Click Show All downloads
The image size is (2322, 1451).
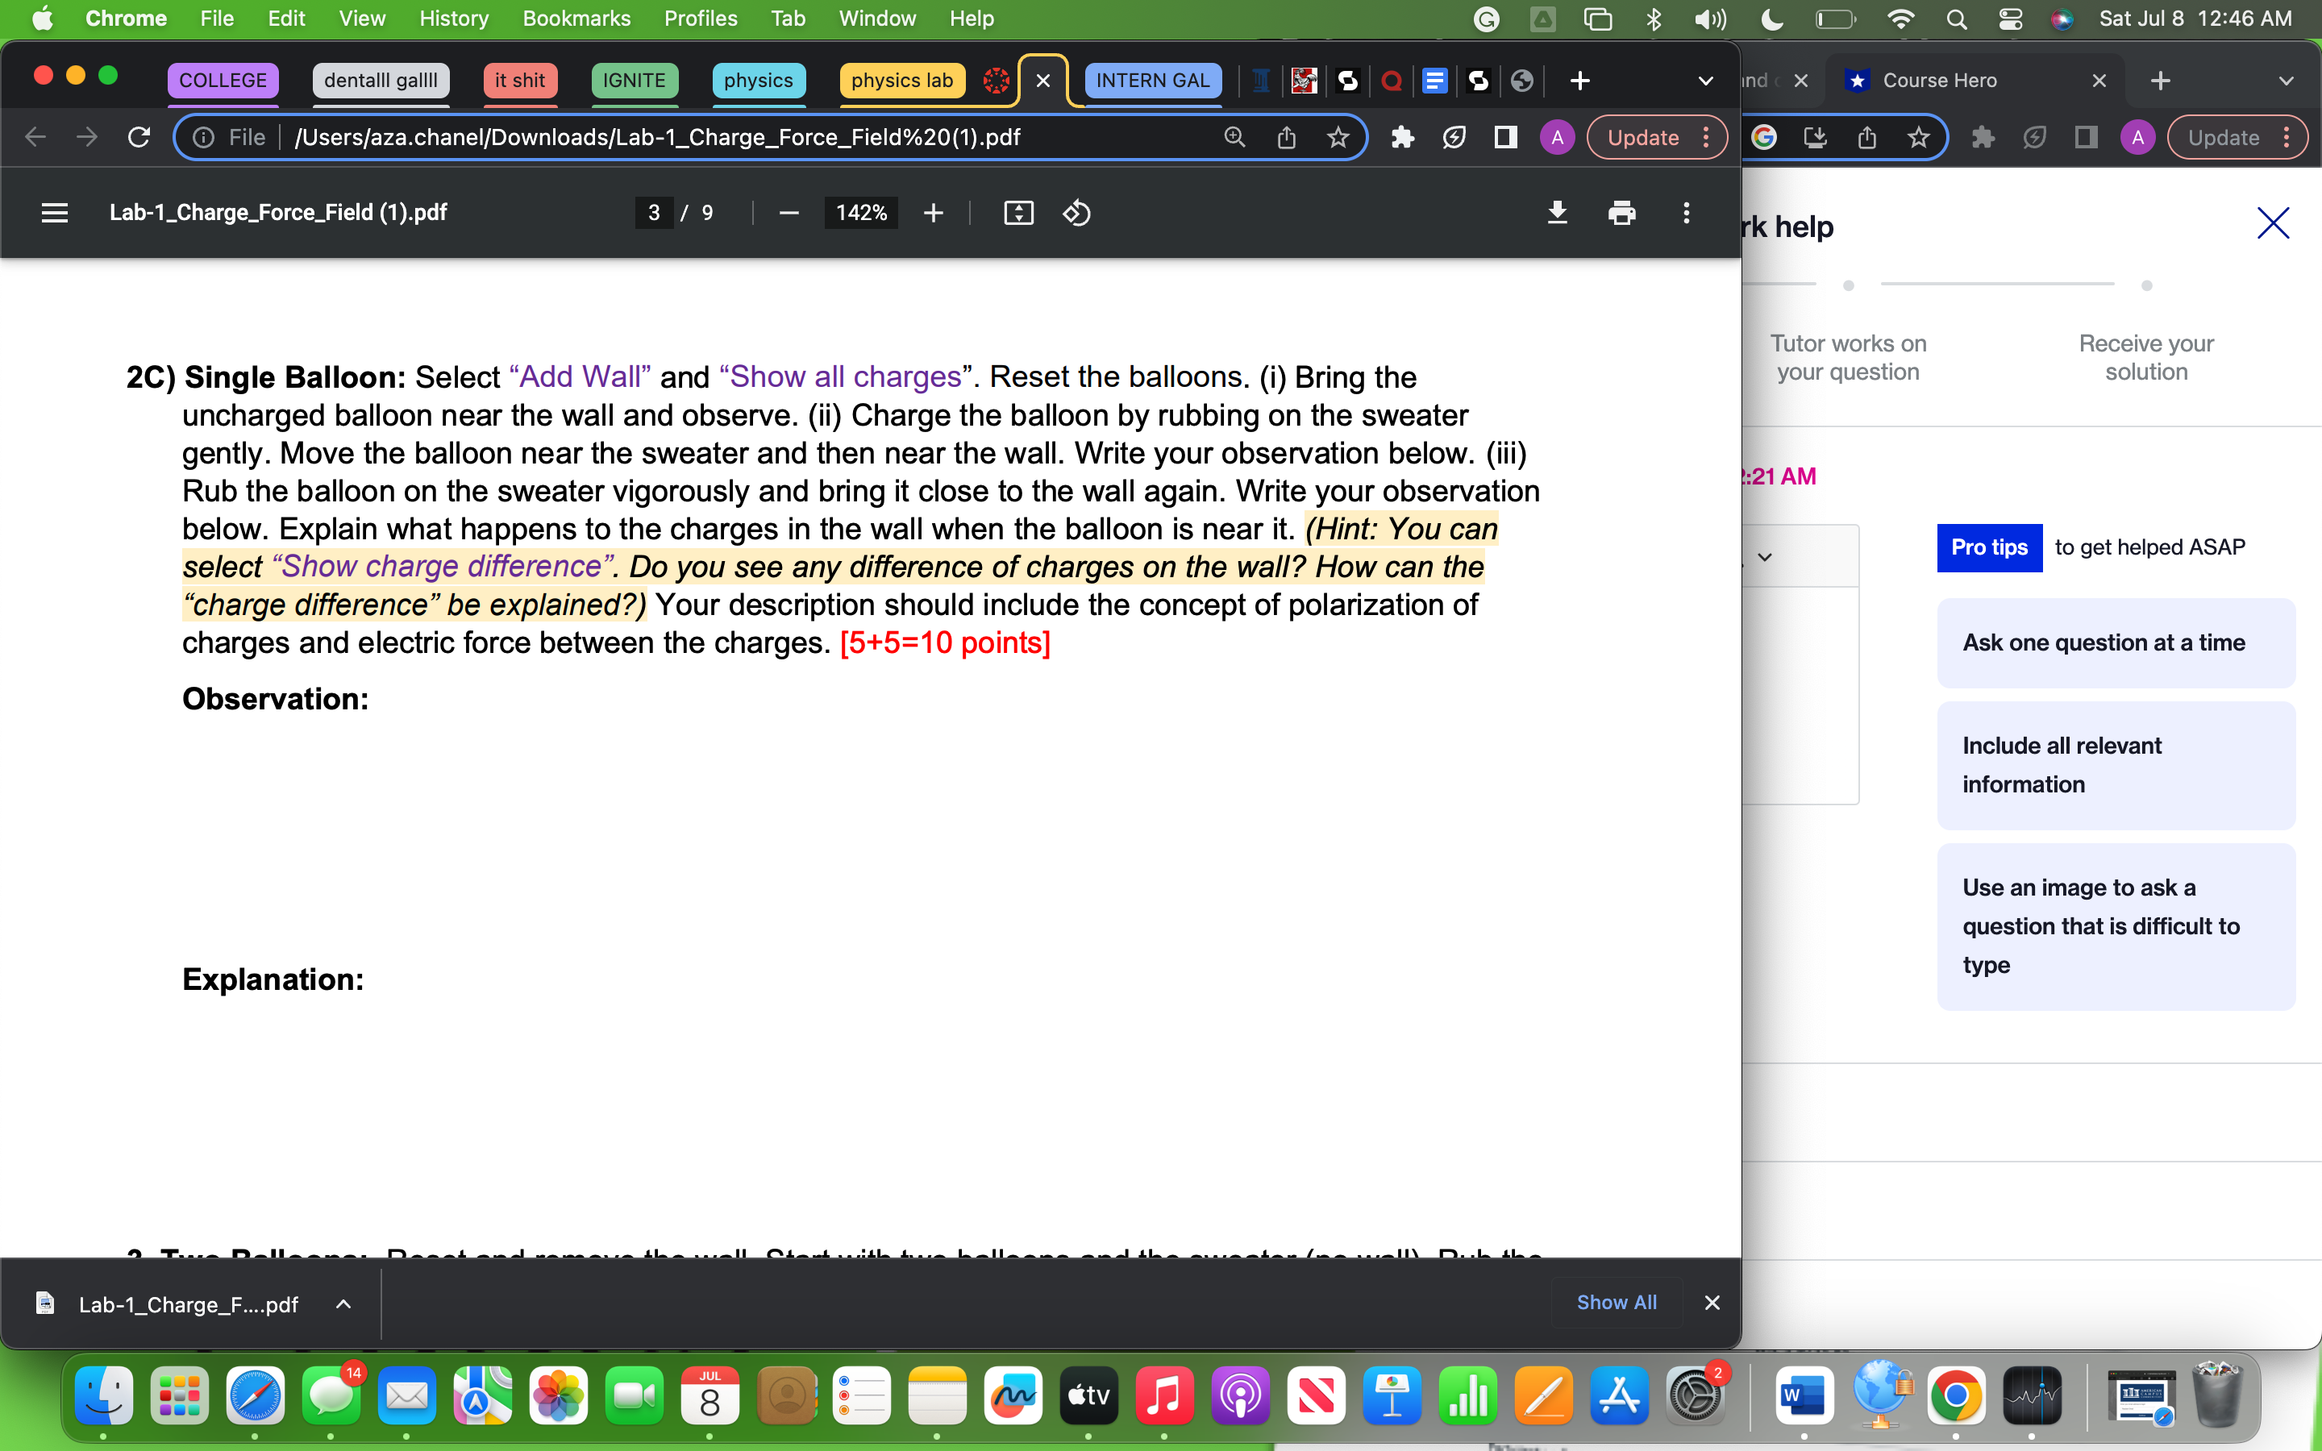click(x=1616, y=1302)
